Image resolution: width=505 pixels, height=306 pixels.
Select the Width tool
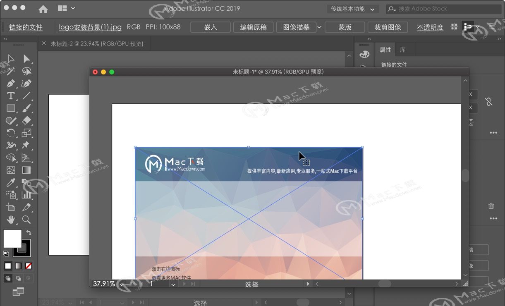[11, 145]
